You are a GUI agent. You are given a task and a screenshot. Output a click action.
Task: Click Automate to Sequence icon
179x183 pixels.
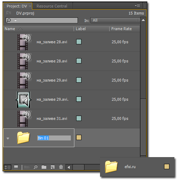tap(27, 167)
